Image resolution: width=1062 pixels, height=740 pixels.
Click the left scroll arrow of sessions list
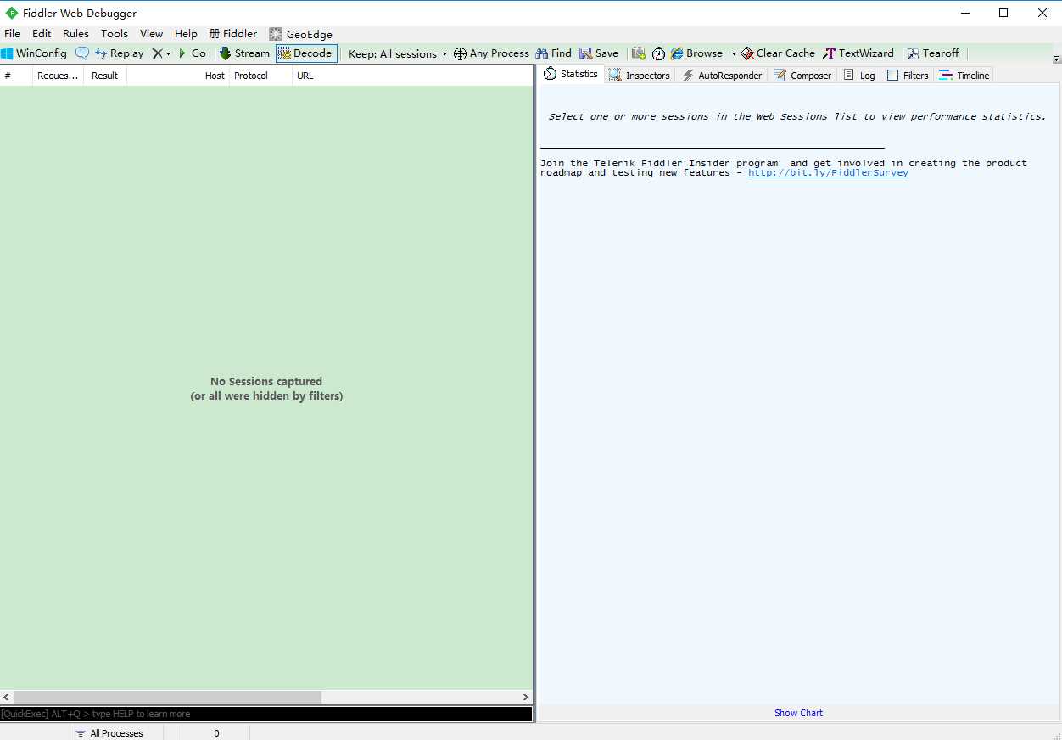(x=7, y=697)
